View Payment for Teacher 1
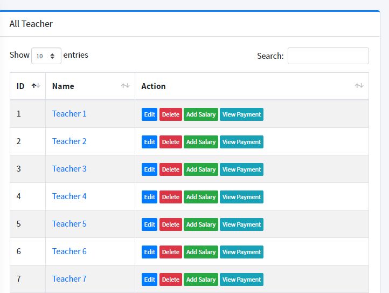The height and width of the screenshot is (293, 389). click(x=241, y=114)
